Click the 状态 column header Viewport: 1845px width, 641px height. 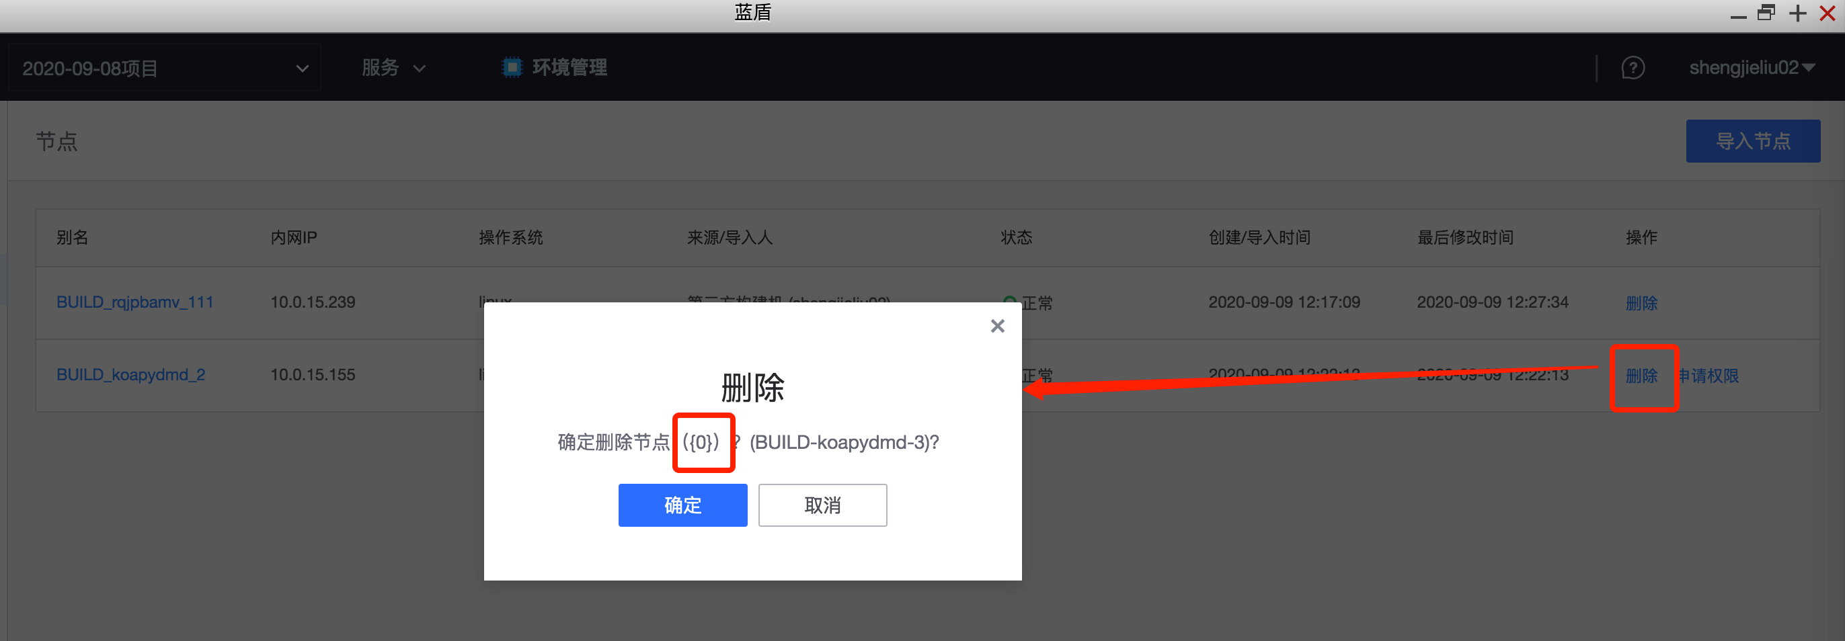pos(1017,237)
